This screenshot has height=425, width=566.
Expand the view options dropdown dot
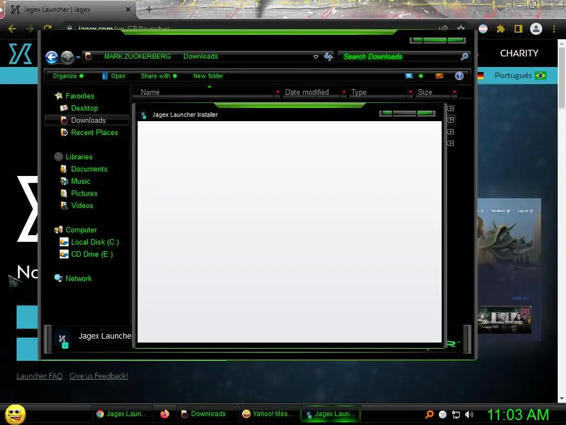pyautogui.click(x=421, y=76)
